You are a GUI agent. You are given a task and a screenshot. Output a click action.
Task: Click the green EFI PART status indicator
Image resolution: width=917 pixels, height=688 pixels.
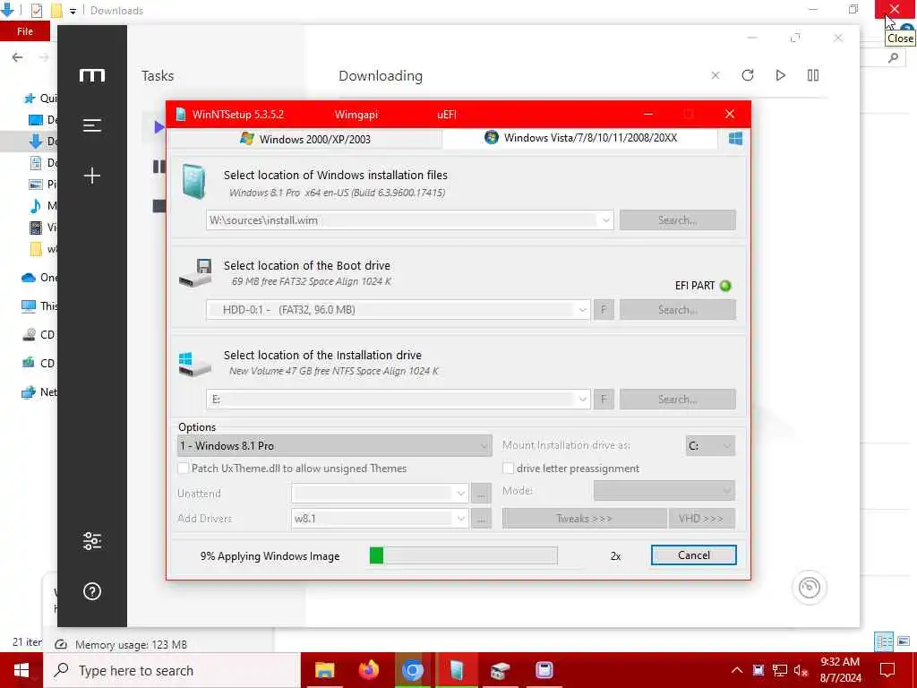[725, 286]
